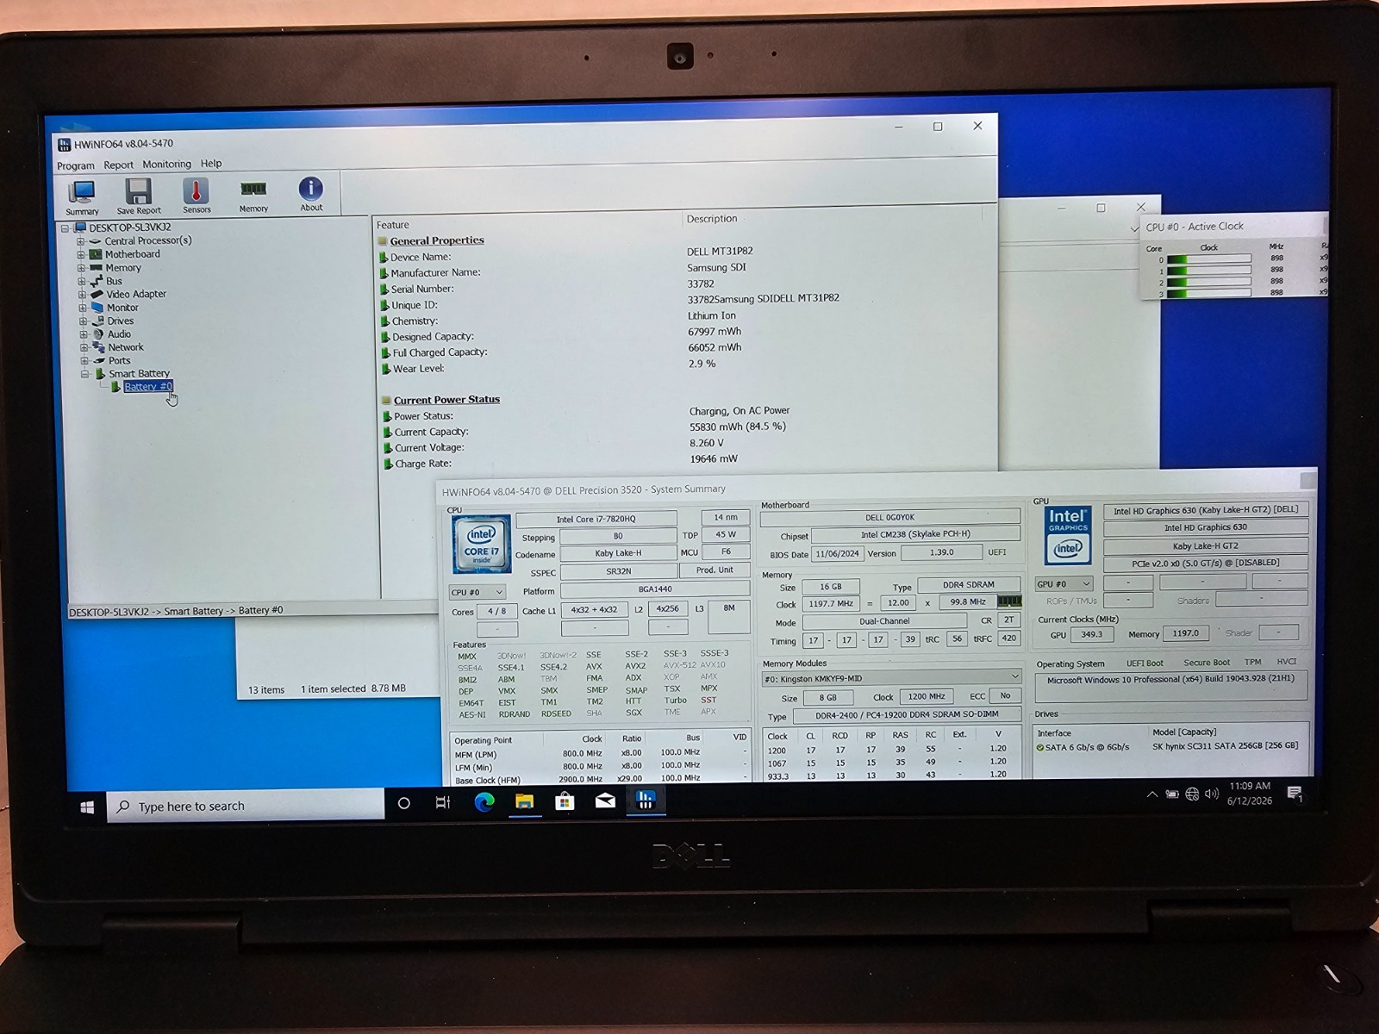Collapse the Smart Battery node

point(84,374)
